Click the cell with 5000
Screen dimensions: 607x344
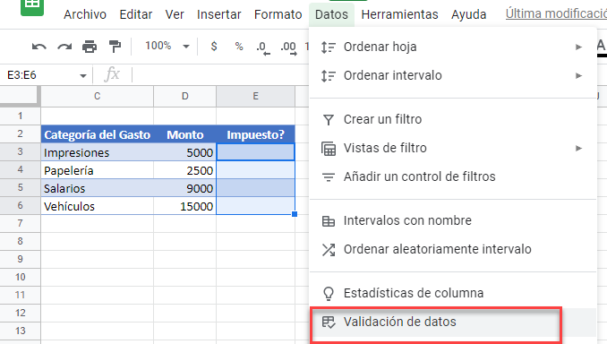[185, 152]
